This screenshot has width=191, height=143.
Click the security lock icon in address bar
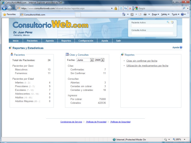click(x=116, y=8)
